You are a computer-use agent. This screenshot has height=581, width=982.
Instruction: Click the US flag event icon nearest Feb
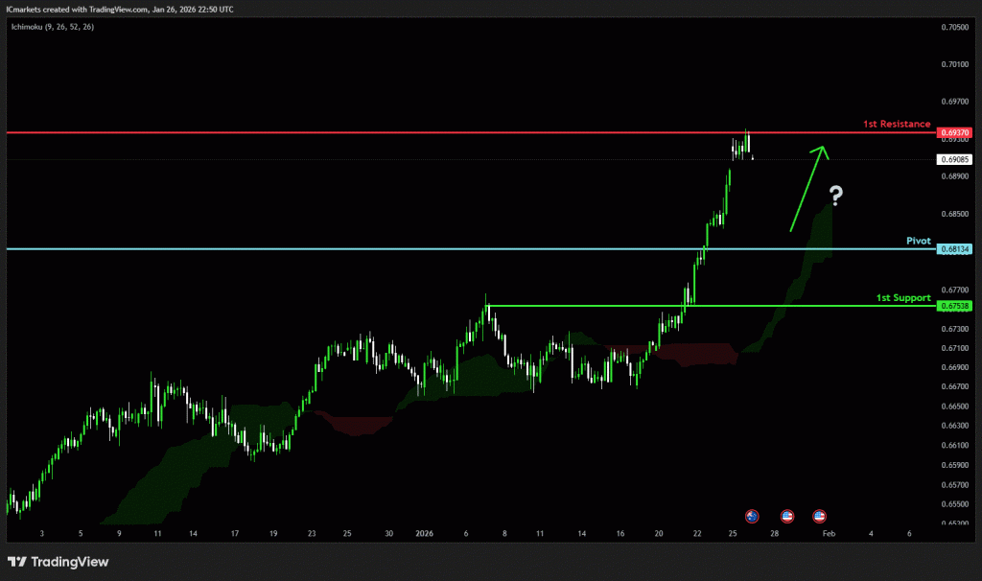(x=820, y=515)
